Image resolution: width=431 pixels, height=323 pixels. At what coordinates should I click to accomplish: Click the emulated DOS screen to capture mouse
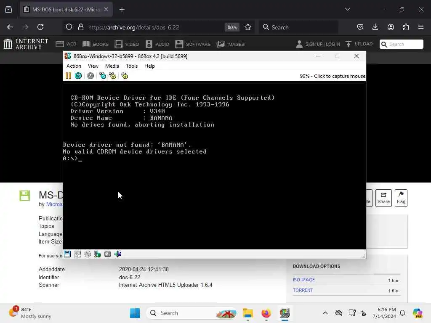214,165
